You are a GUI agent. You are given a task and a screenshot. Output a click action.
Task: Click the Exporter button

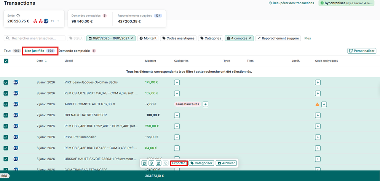178,163
